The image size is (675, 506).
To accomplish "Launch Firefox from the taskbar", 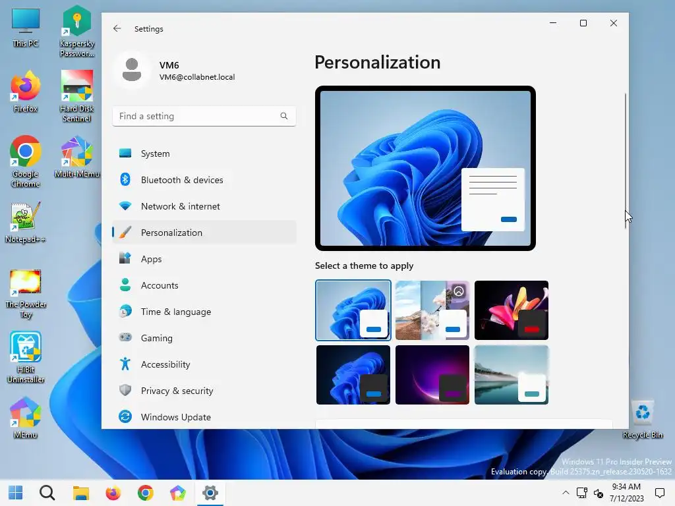I will click(x=113, y=493).
